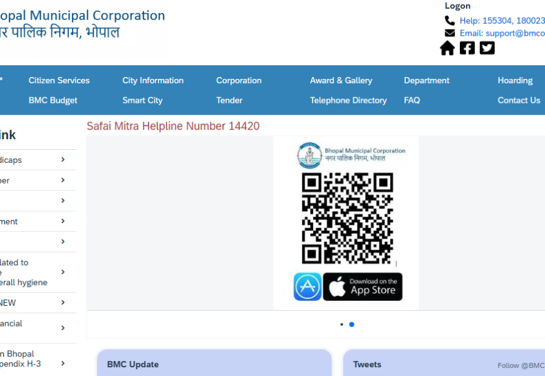This screenshot has width=545, height=376.
Task: Click the Email support link
Action: (502, 33)
